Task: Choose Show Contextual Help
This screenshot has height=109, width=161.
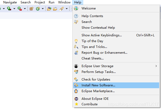Action: [x=116, y=28]
